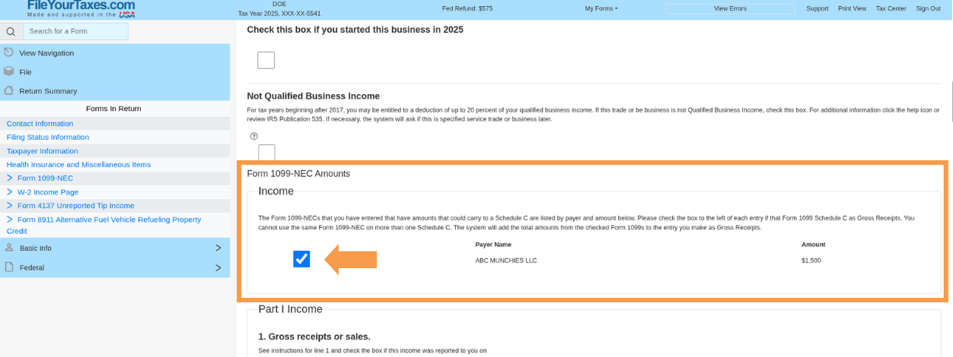The image size is (953, 357).
Task: Open the Tax Center menu item
Action: tap(891, 8)
